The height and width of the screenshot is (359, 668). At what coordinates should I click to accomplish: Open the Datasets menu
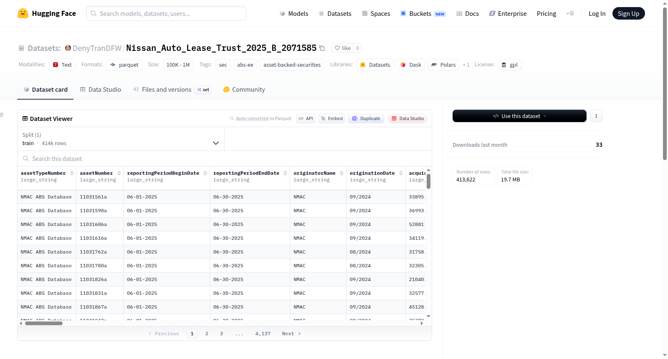tap(335, 13)
